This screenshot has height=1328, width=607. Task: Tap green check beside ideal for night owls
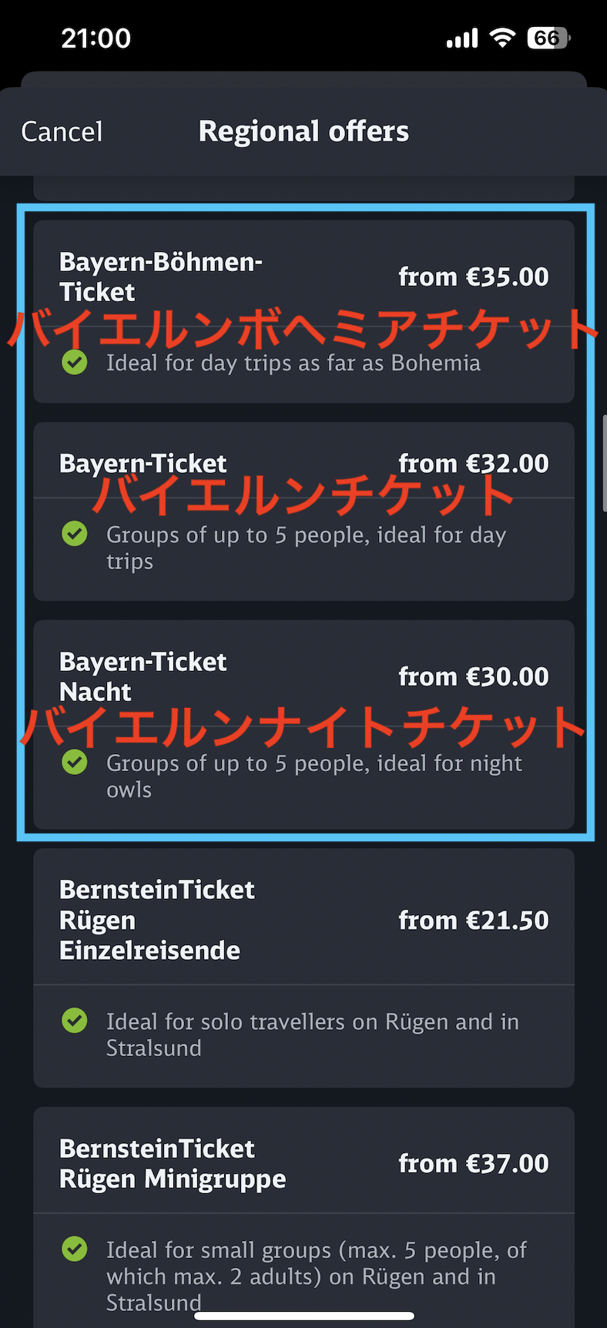tap(75, 762)
